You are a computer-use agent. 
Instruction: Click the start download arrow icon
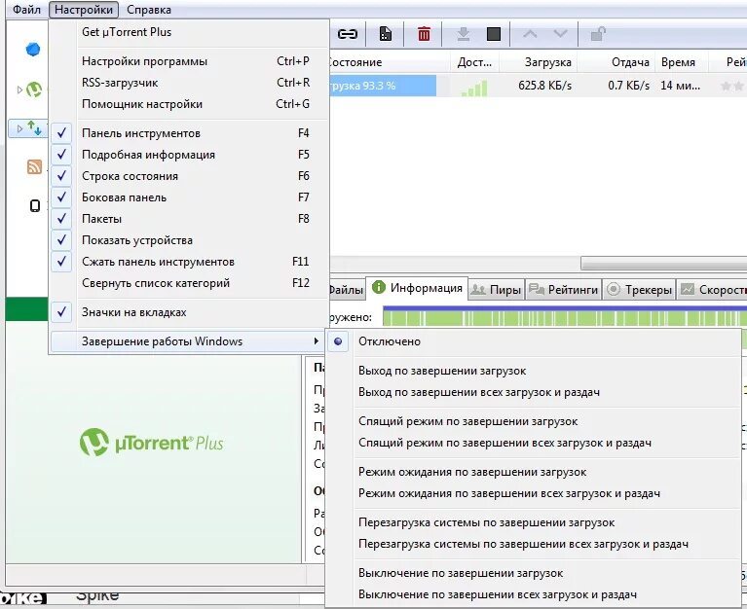tap(463, 34)
